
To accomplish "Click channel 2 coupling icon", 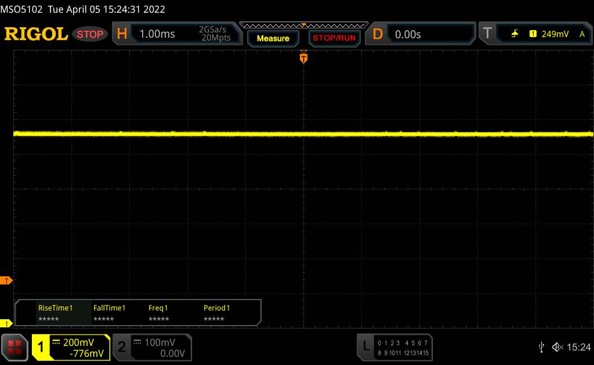I will (x=137, y=342).
